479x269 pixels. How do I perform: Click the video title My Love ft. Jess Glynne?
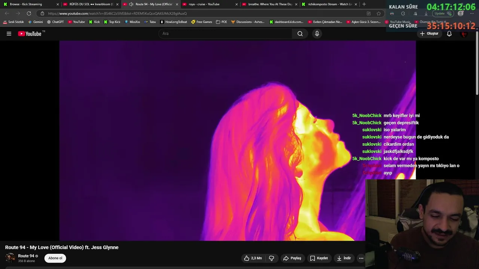[x=62, y=247]
